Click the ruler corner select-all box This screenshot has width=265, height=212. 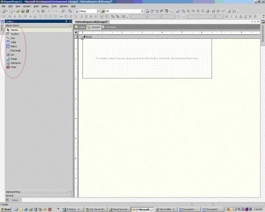(x=76, y=32)
